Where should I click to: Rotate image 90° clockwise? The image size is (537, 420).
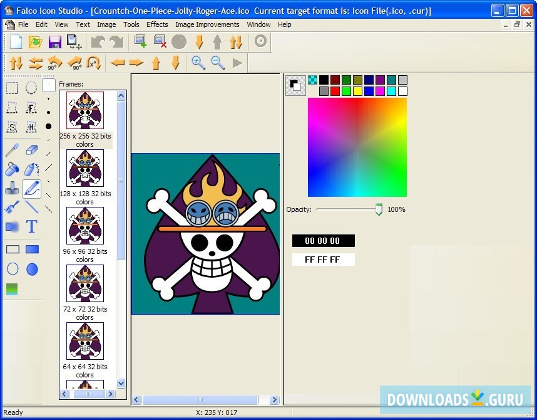coord(74,63)
